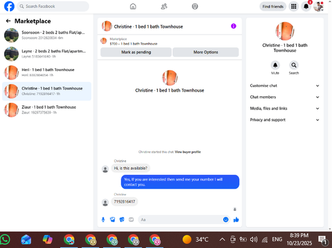Open the Windows notification center icon
This screenshot has height=248, width=332.
322,240
